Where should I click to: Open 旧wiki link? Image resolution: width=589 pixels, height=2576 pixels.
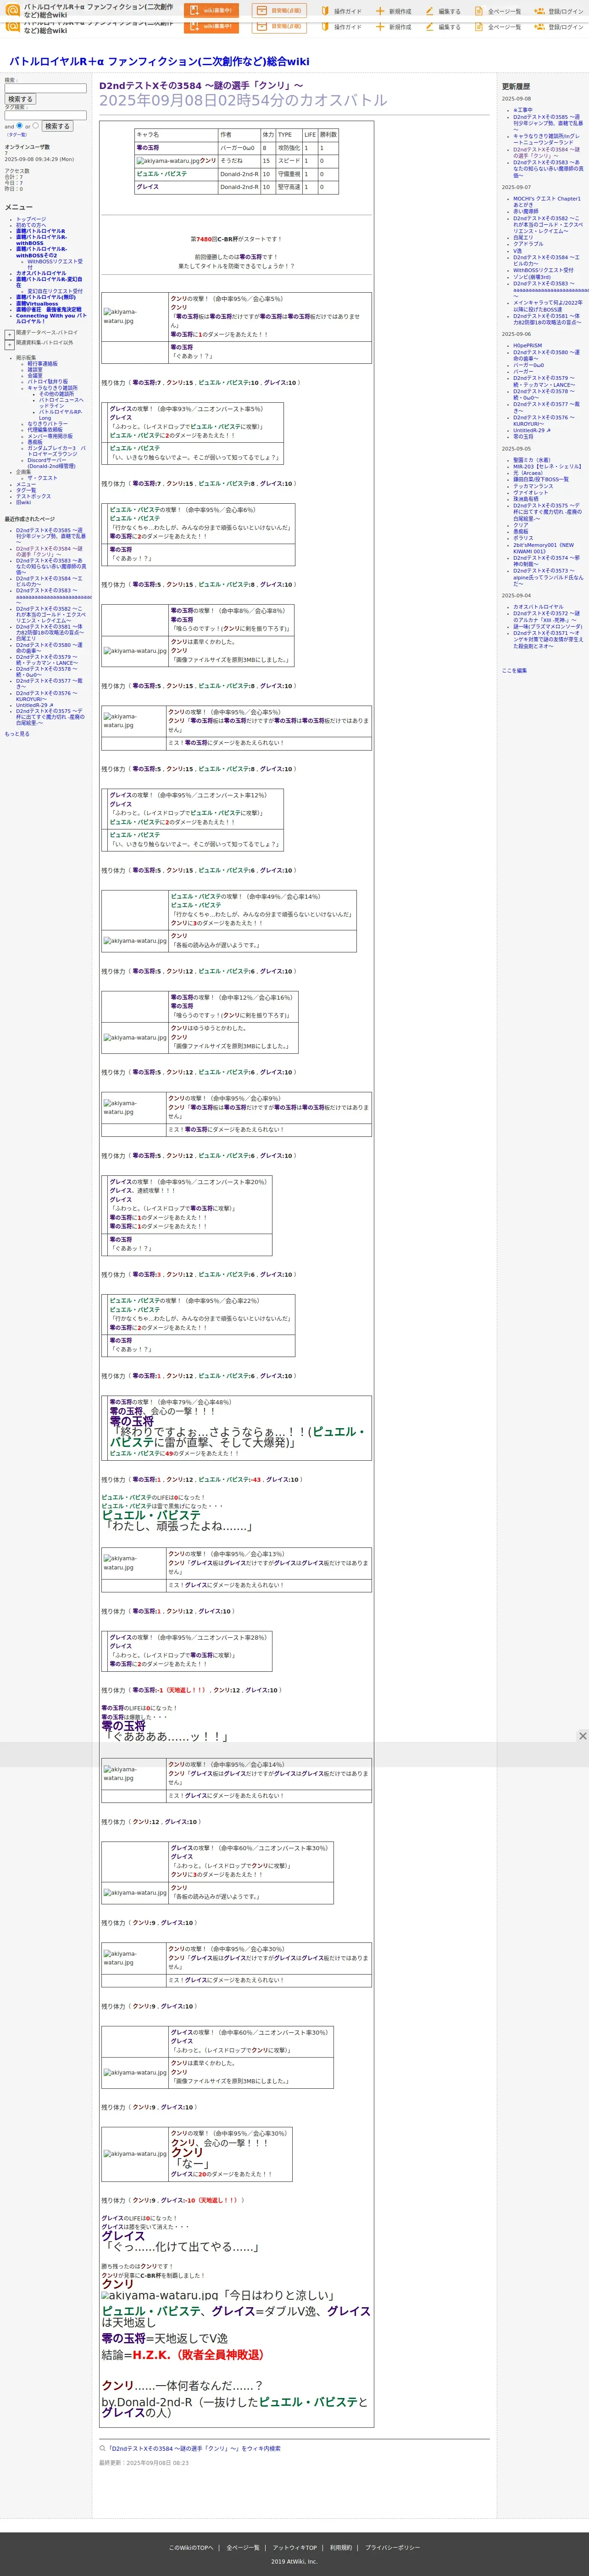pyautogui.click(x=23, y=502)
